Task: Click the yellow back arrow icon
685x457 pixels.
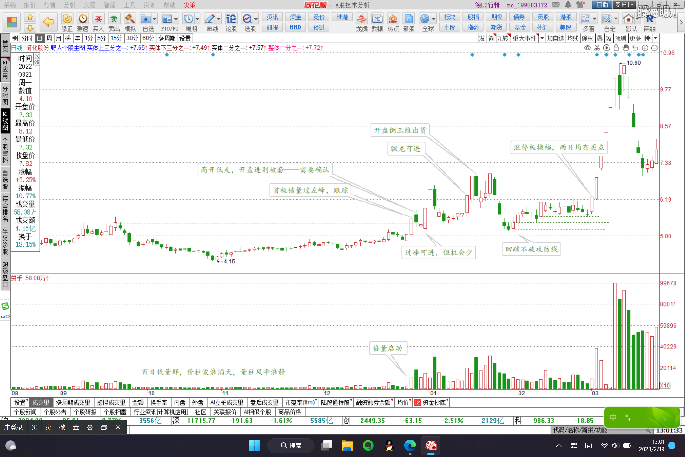Action: pyautogui.click(x=48, y=22)
